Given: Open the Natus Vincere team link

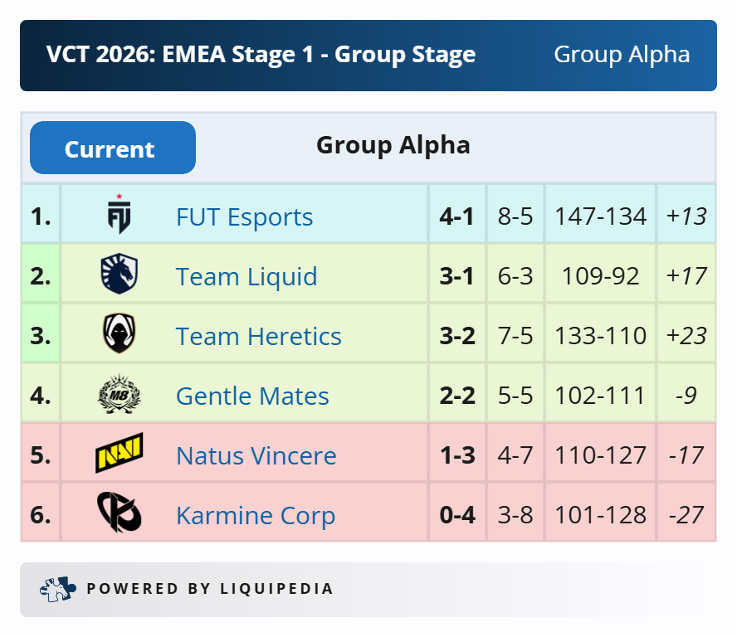Looking at the screenshot, I should coord(256,455).
